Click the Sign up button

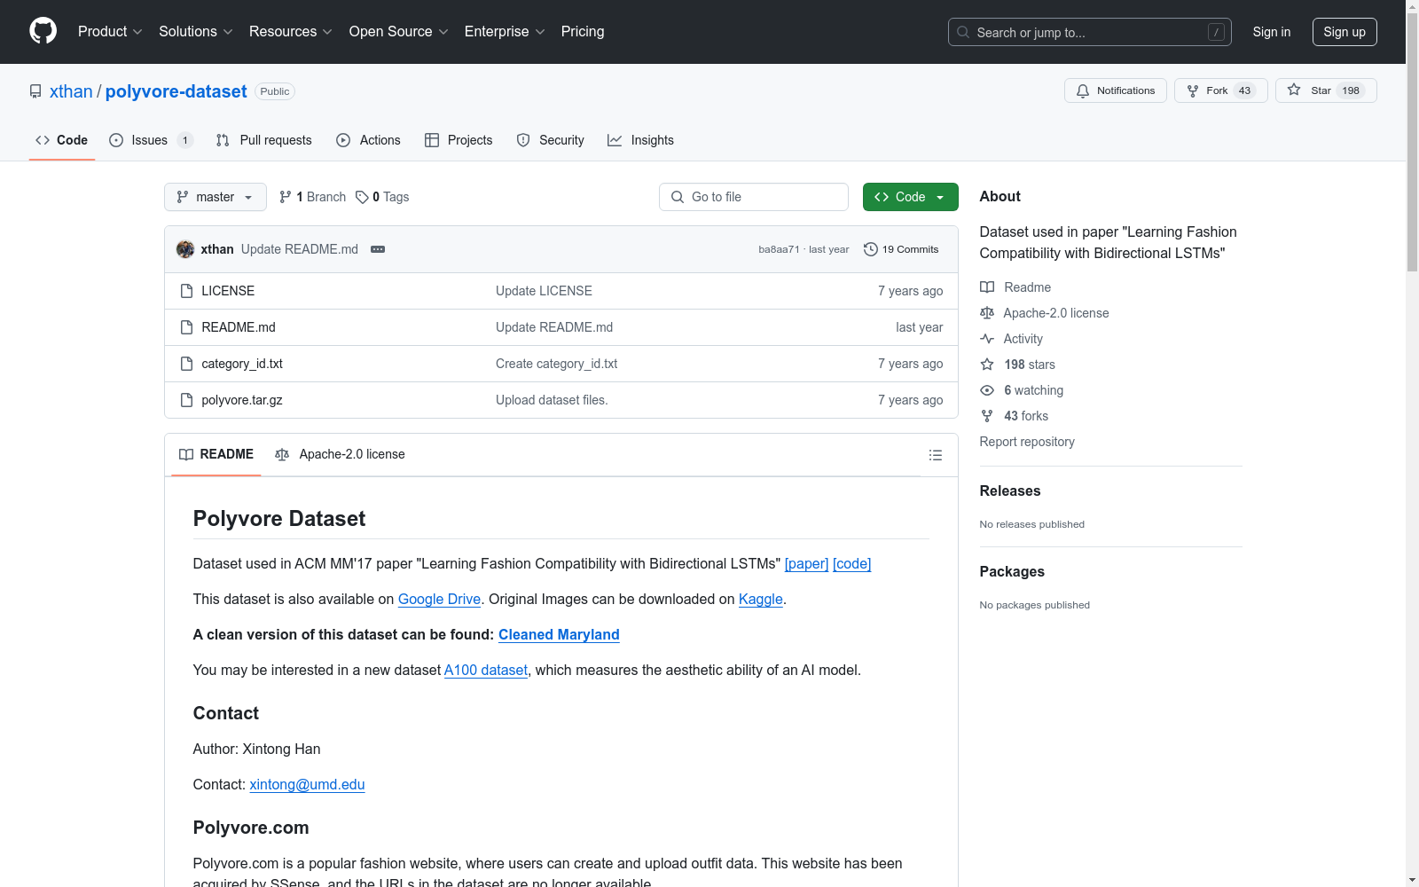1345,32
